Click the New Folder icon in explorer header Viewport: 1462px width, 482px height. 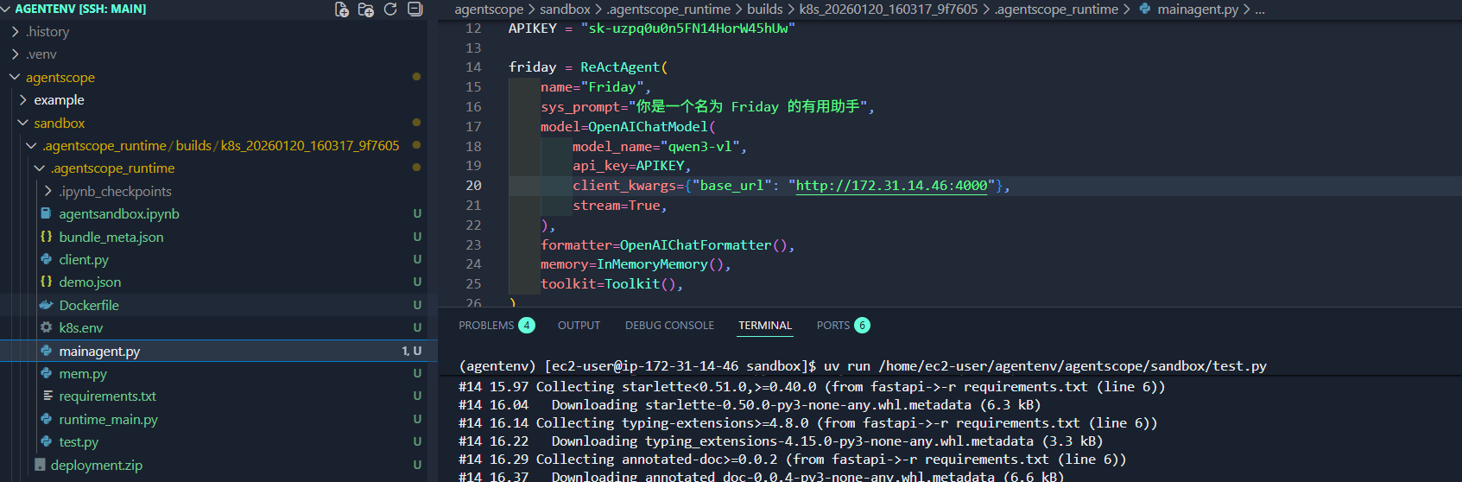[366, 10]
